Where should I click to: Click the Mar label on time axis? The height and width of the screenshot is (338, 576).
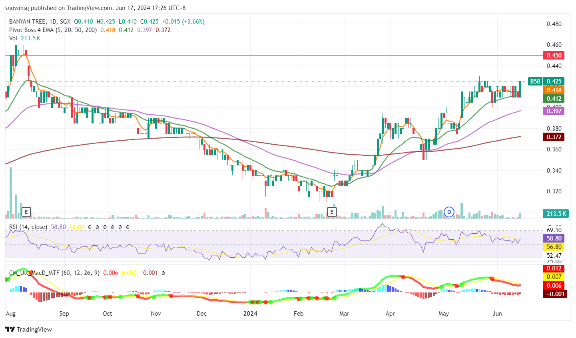point(344,314)
